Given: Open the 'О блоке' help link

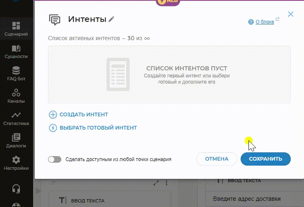Looking at the screenshot, I should (x=265, y=22).
